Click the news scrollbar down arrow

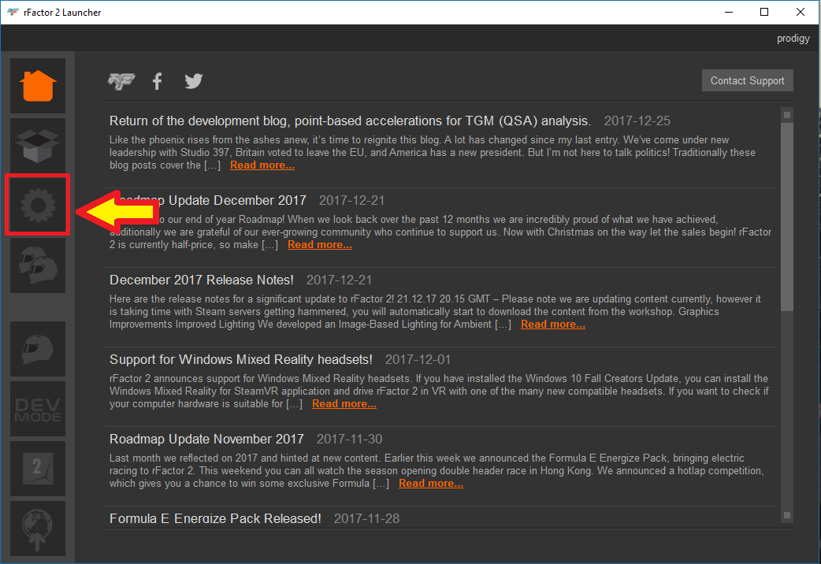coord(787,515)
